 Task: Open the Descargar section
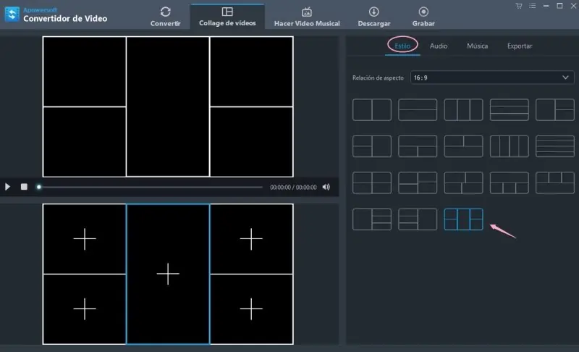click(x=373, y=16)
